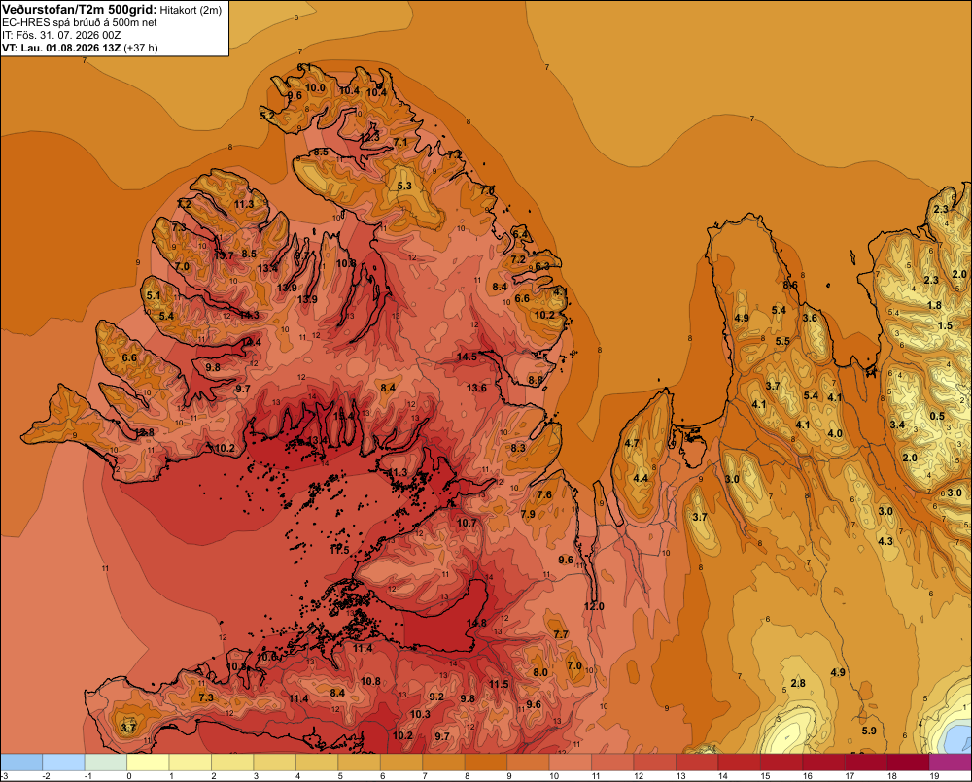Click the 10.3 temperature value

pos(420,714)
